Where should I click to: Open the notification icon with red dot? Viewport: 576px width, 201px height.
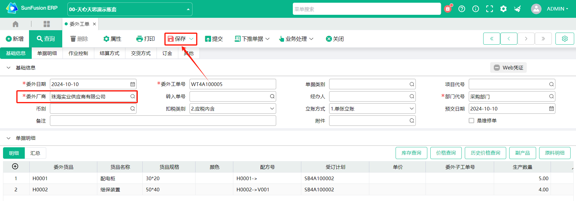coord(448,9)
